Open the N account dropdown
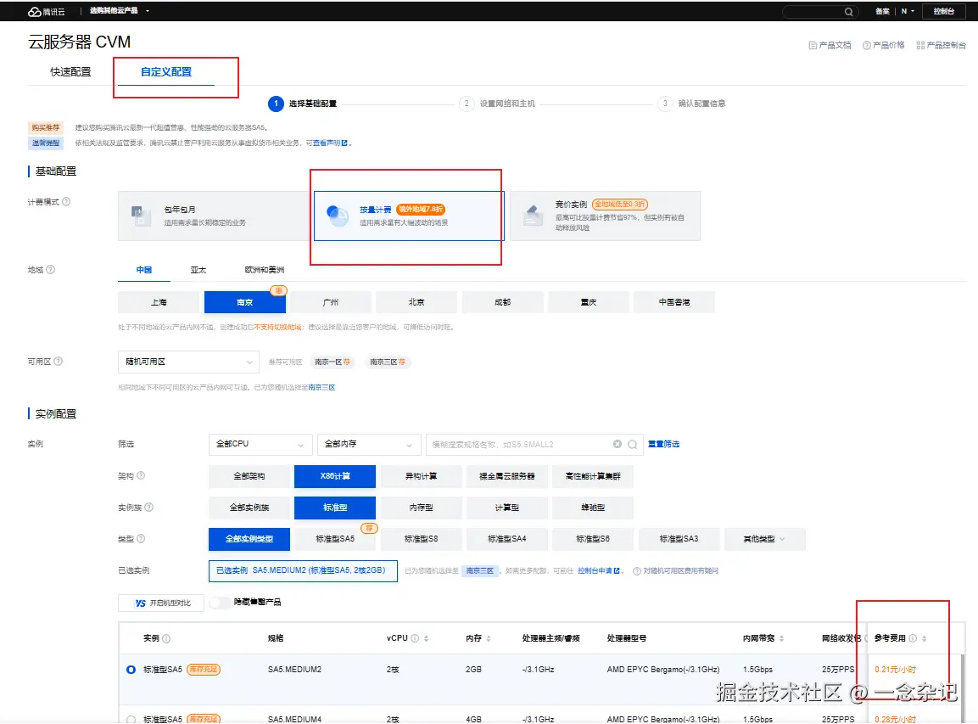Image resolution: width=978 pixels, height=724 pixels. point(908,11)
